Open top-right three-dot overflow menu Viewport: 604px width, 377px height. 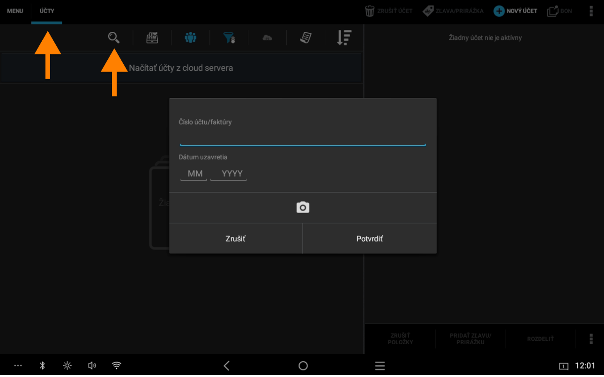(591, 11)
